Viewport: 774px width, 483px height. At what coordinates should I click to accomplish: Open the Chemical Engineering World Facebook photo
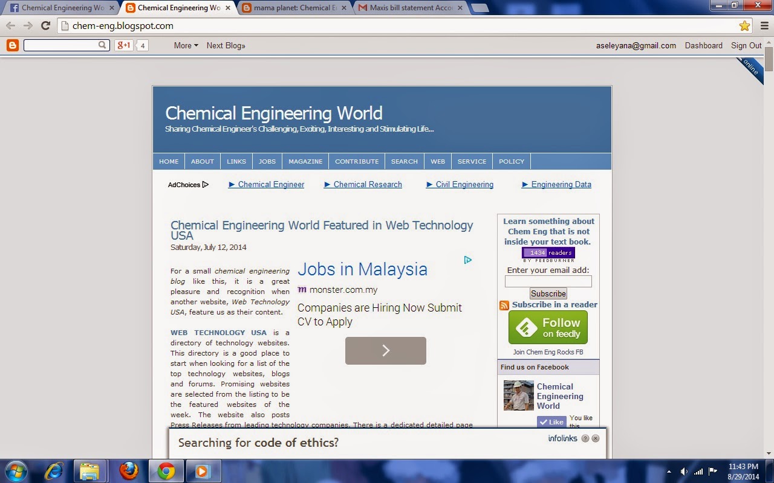point(519,395)
